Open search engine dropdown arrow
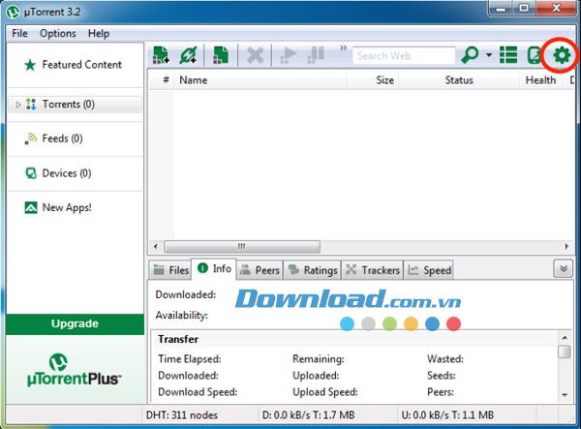 [489, 55]
